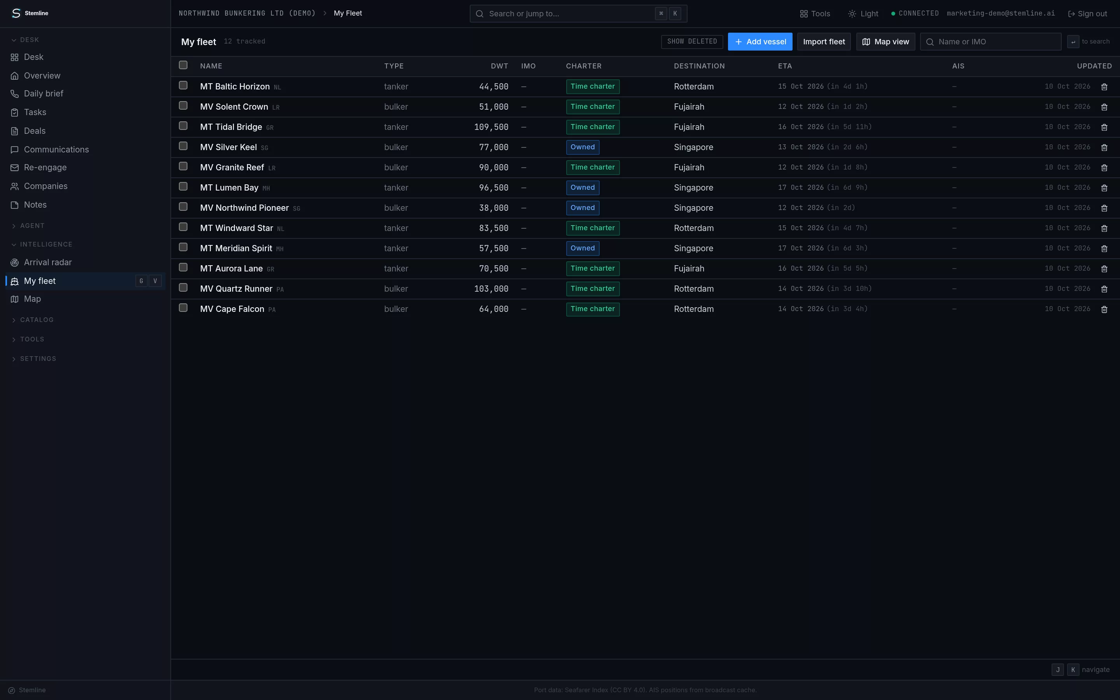Toggle the select-all checkbox in table header
This screenshot has height=700, width=1120.
[x=183, y=65]
